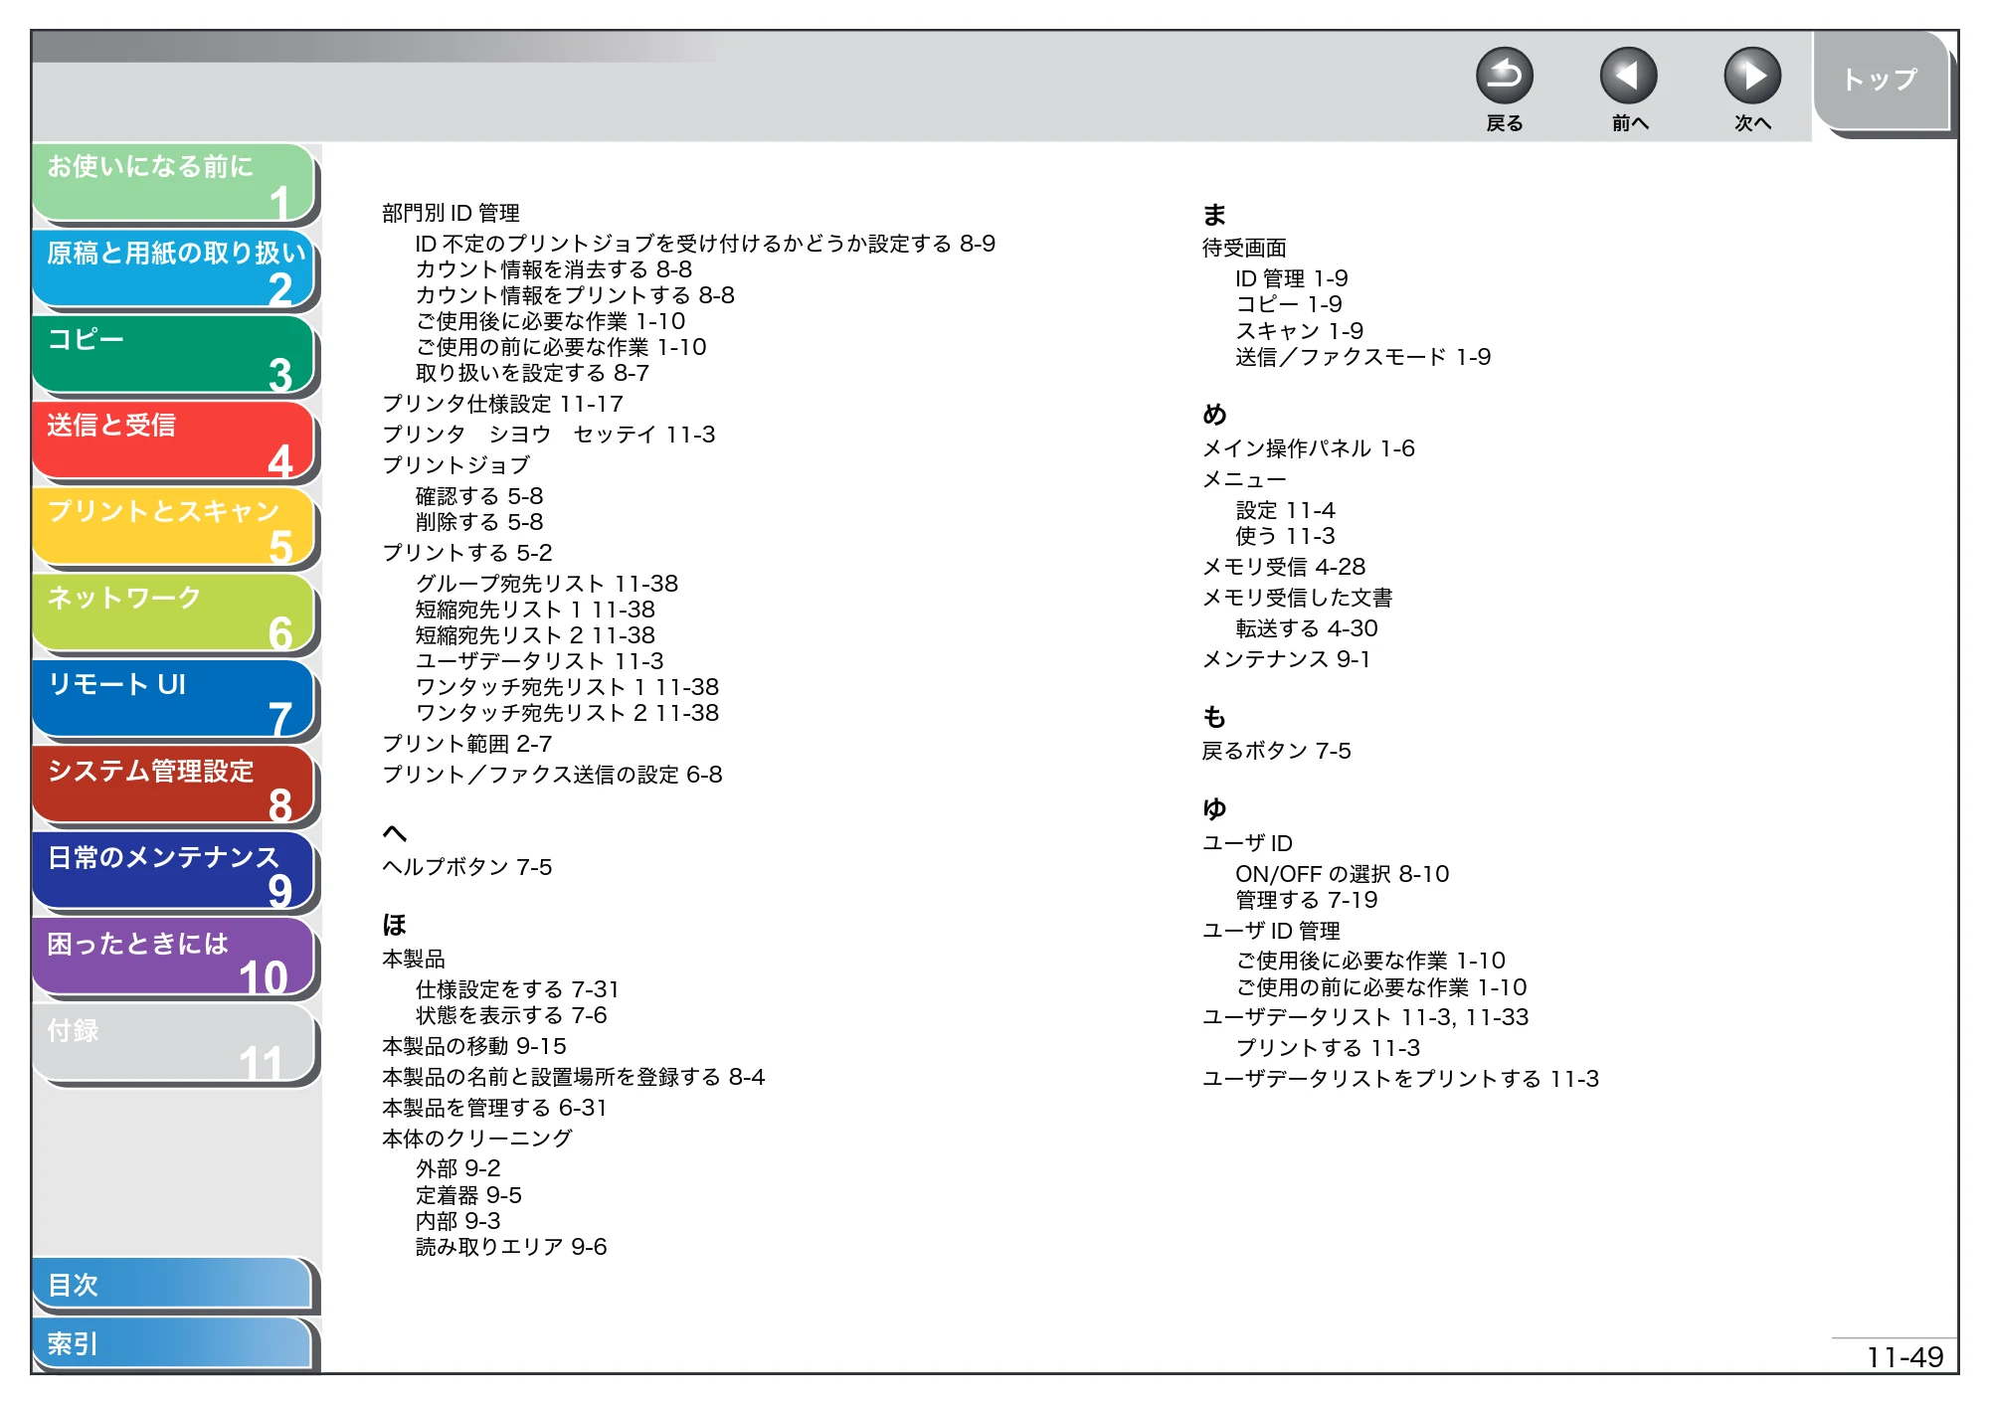Follow the プリント範囲 2-7 entry
Screen dimensions: 1989x1406
coord(467,744)
